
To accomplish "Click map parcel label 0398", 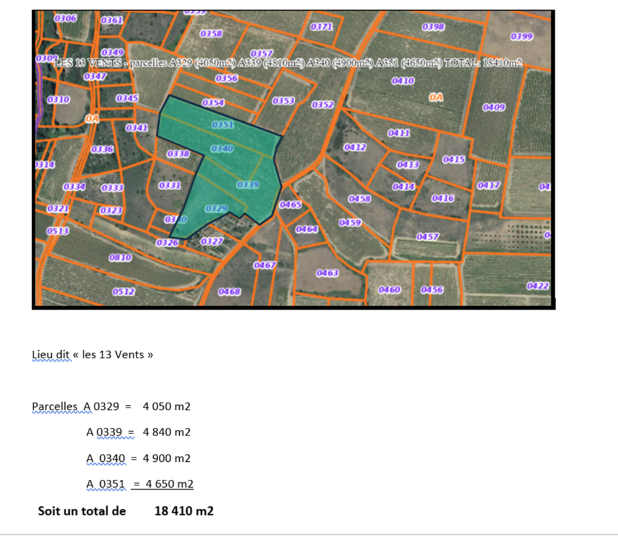I will pos(433,27).
